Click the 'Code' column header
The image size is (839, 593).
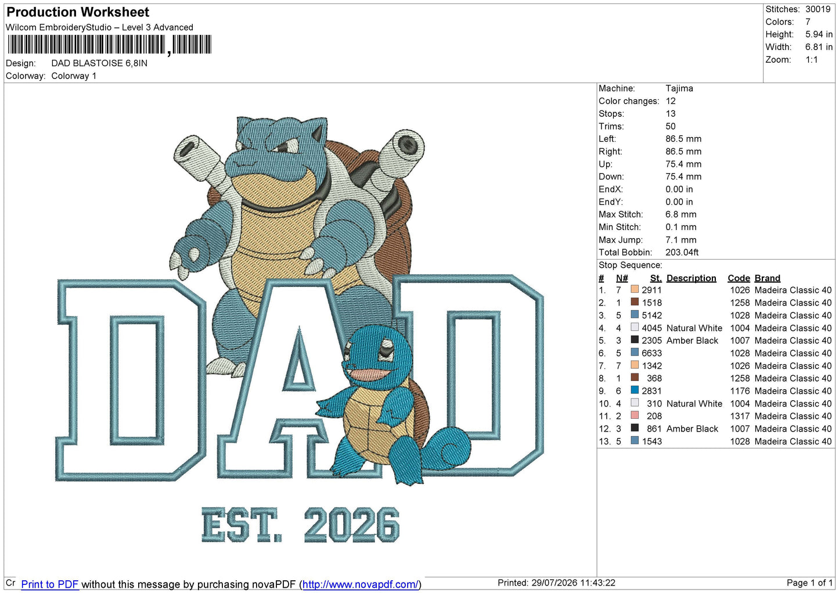click(x=739, y=278)
